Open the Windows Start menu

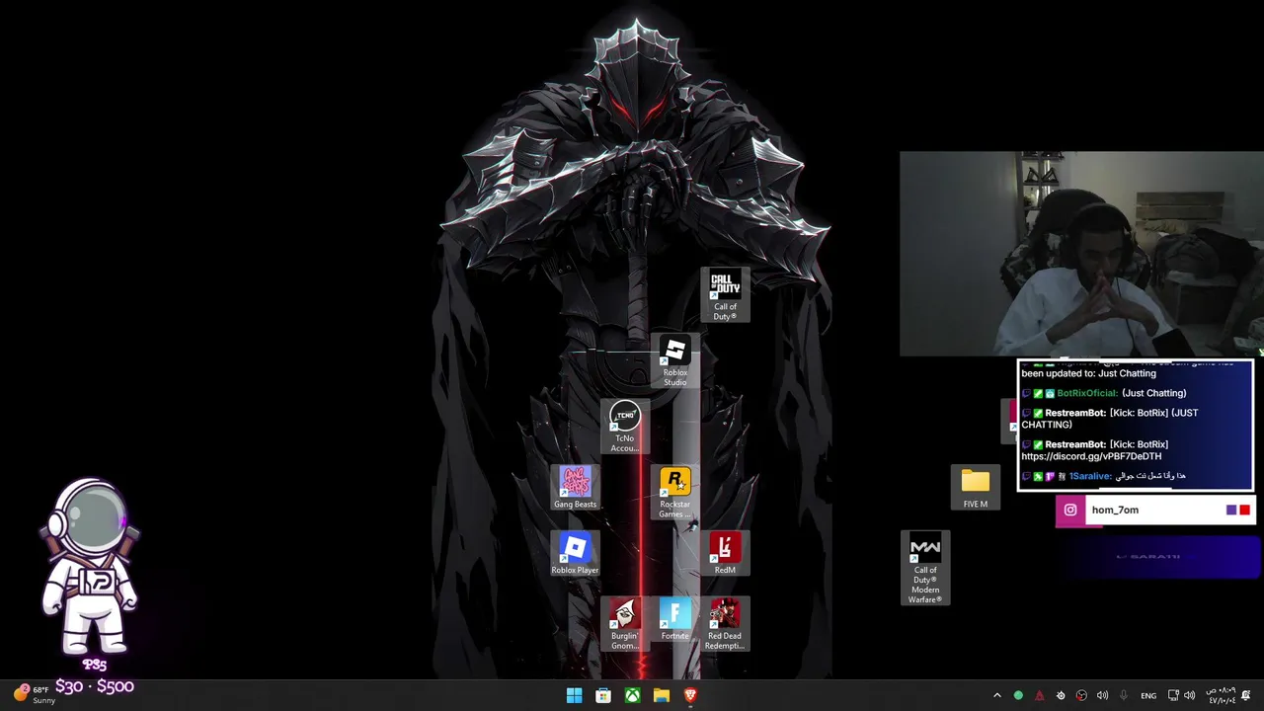click(x=574, y=695)
